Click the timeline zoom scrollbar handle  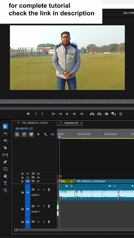point(15,230)
